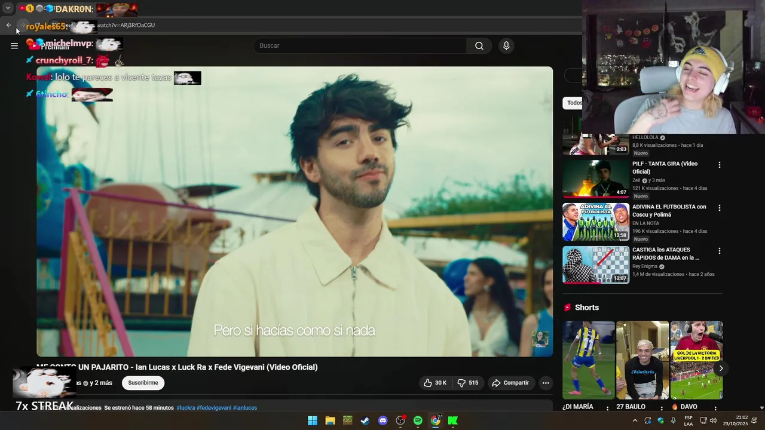Click the microphone tray icon
This screenshot has height=430, width=765.
674,420
